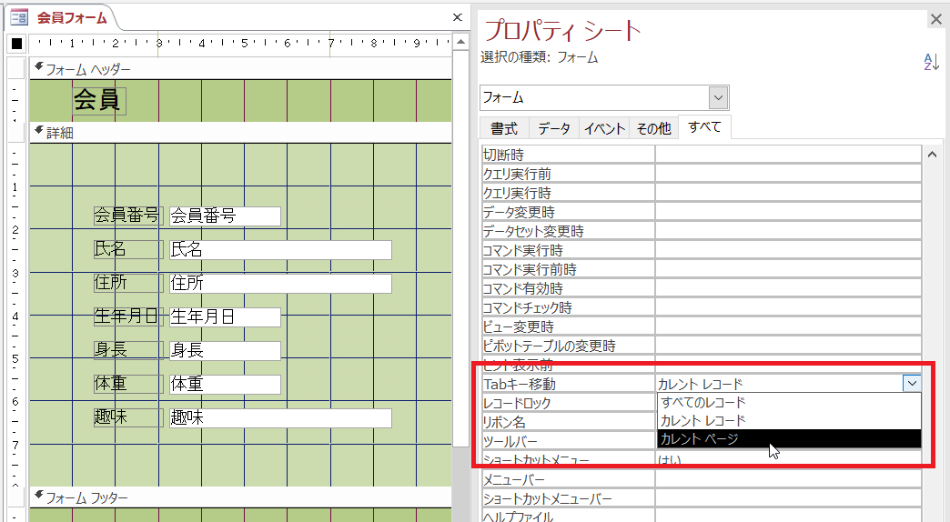Select the 体重 text box
This screenshot has height=522, width=950.
(x=225, y=385)
